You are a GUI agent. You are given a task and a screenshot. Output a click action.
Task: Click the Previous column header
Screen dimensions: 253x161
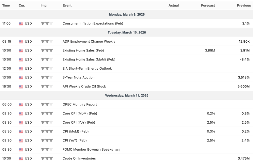pos(244,6)
